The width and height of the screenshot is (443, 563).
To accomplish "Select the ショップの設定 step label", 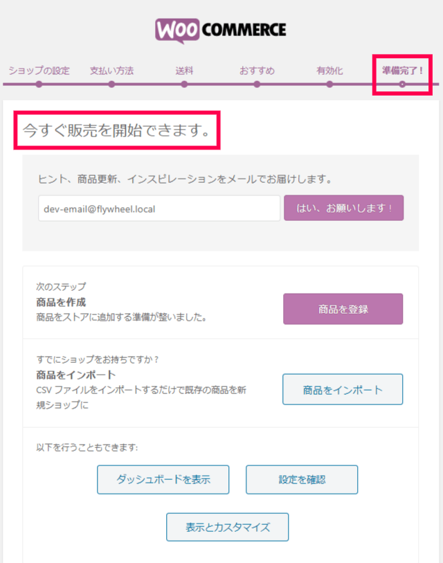I will [x=39, y=71].
